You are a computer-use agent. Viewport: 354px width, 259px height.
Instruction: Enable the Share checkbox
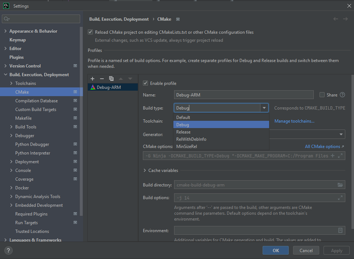(x=322, y=95)
